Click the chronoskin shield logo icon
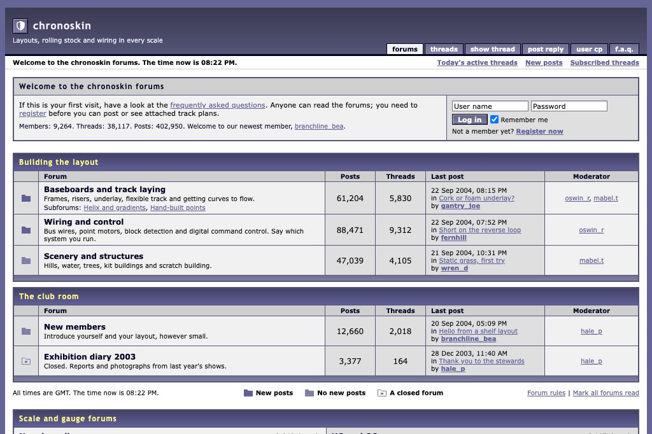Screen dimensions: 652x434 20,26
